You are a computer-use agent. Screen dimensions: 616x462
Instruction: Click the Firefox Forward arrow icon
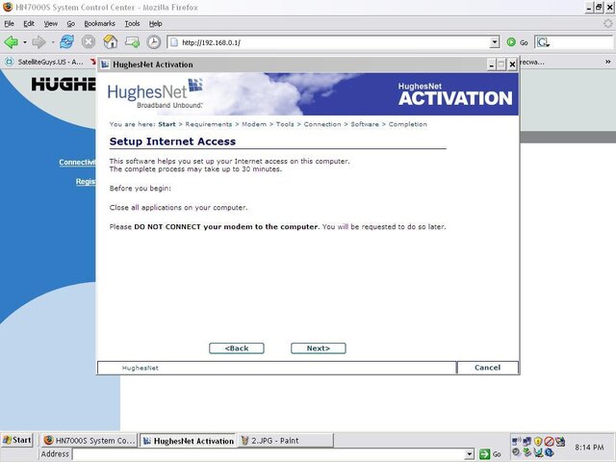[38, 42]
